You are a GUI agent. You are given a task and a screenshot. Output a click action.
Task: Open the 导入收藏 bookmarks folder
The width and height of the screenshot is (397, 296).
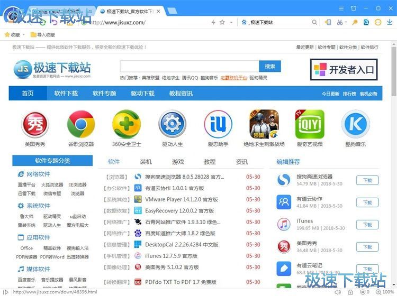pos(42,35)
